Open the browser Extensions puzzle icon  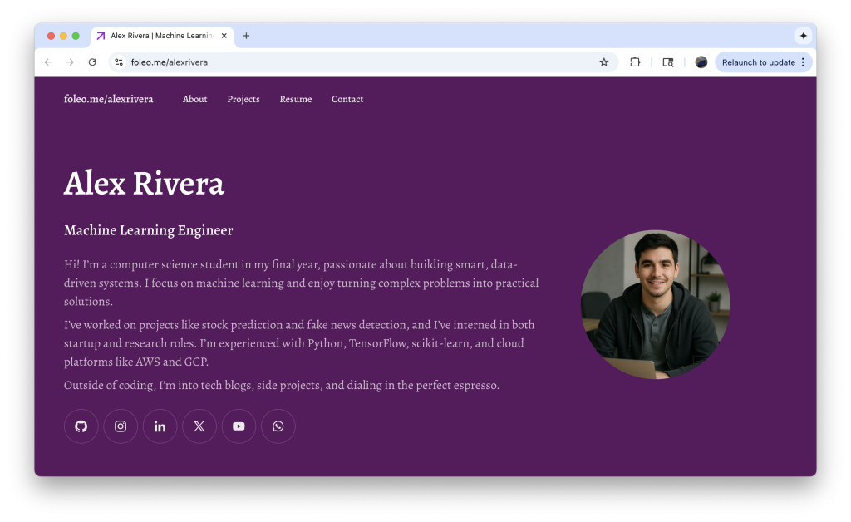(x=635, y=62)
